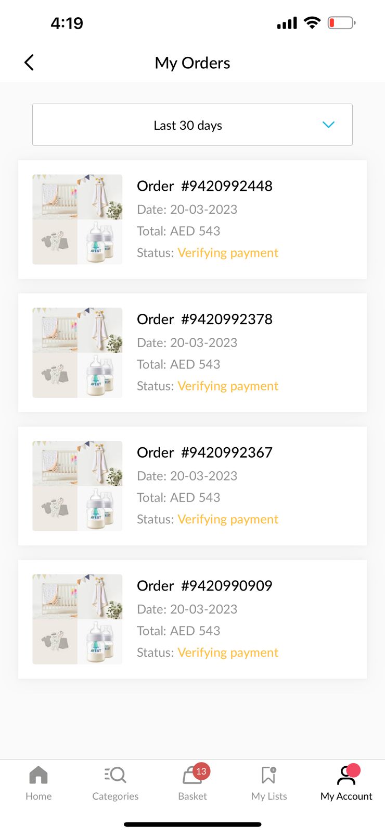The image size is (385, 834).
Task: Tap the home indicator bar at bottom
Action: (192, 824)
